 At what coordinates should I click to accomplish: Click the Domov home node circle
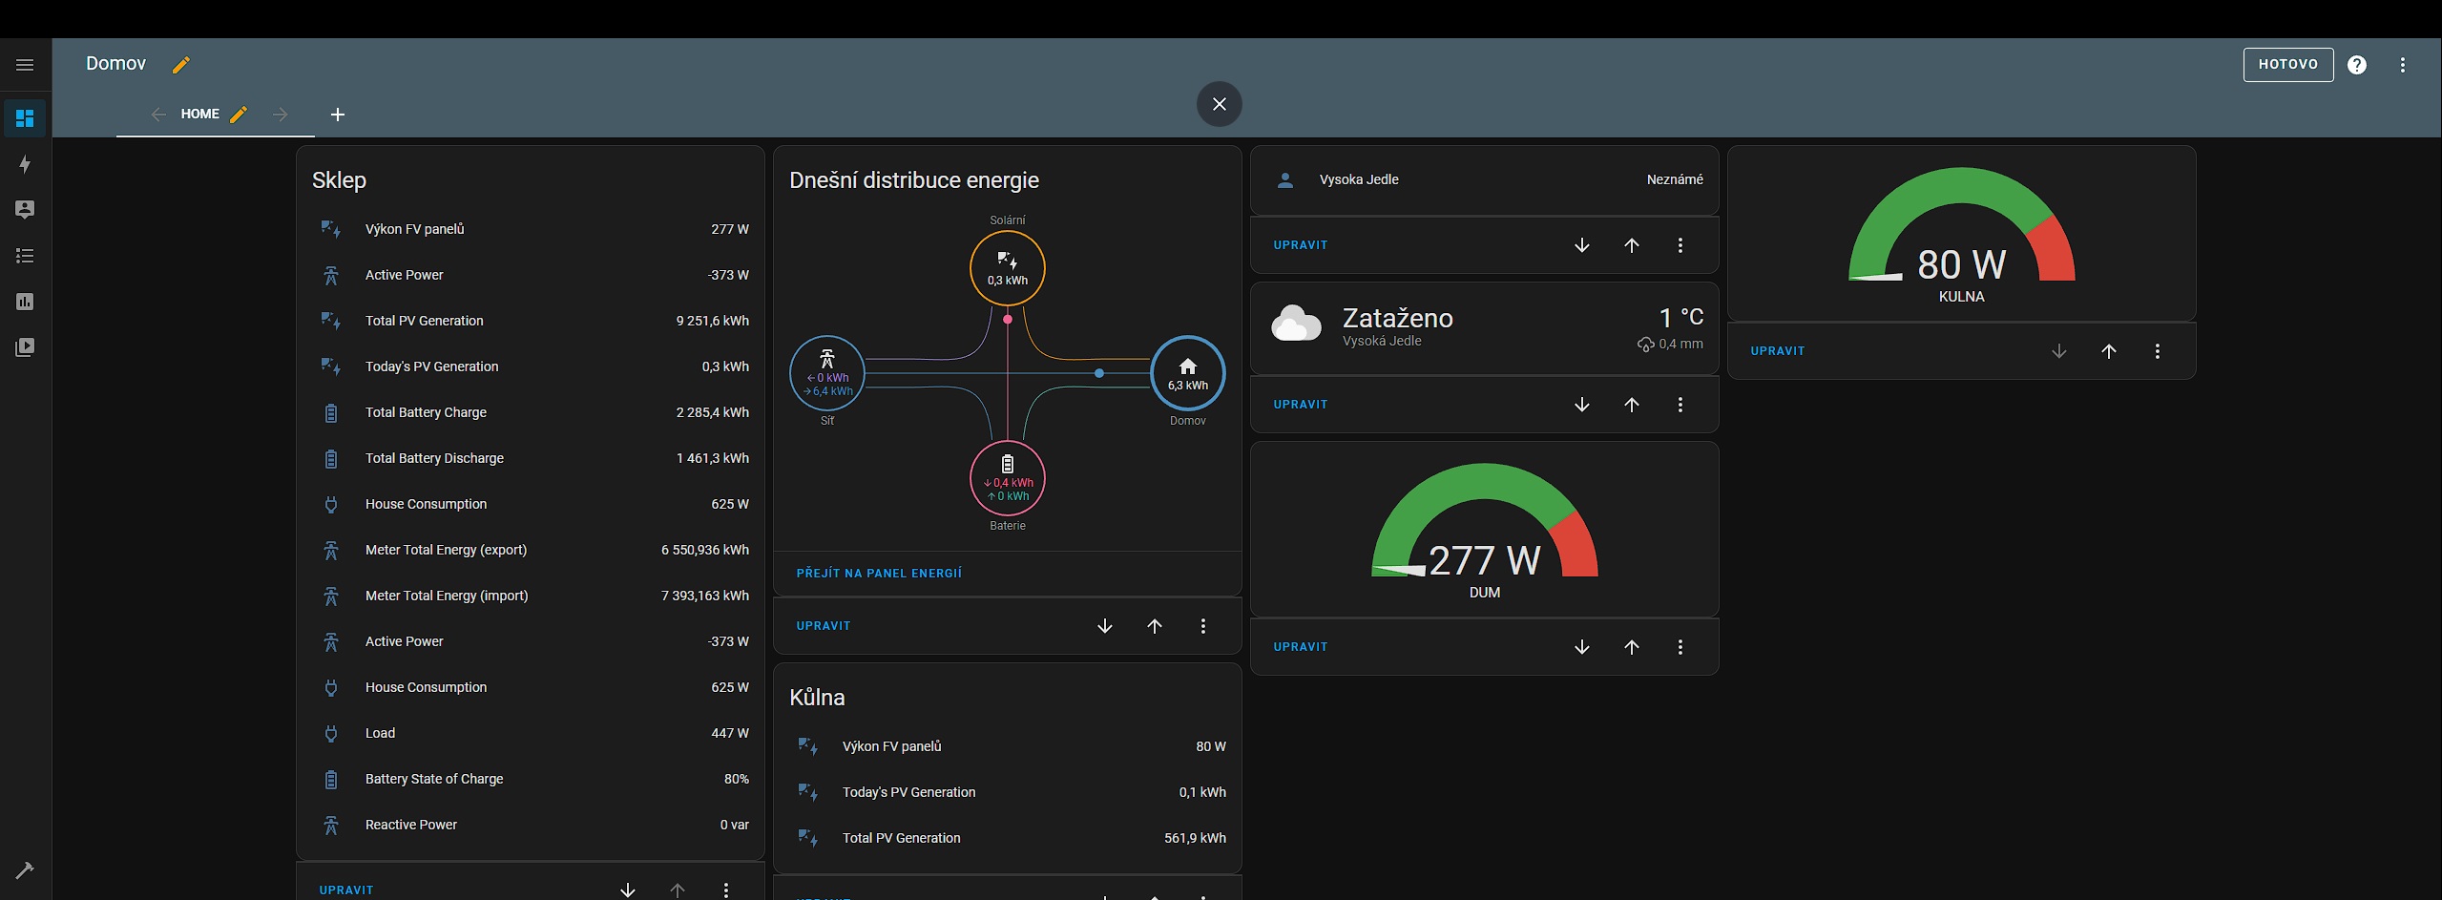click(1188, 373)
